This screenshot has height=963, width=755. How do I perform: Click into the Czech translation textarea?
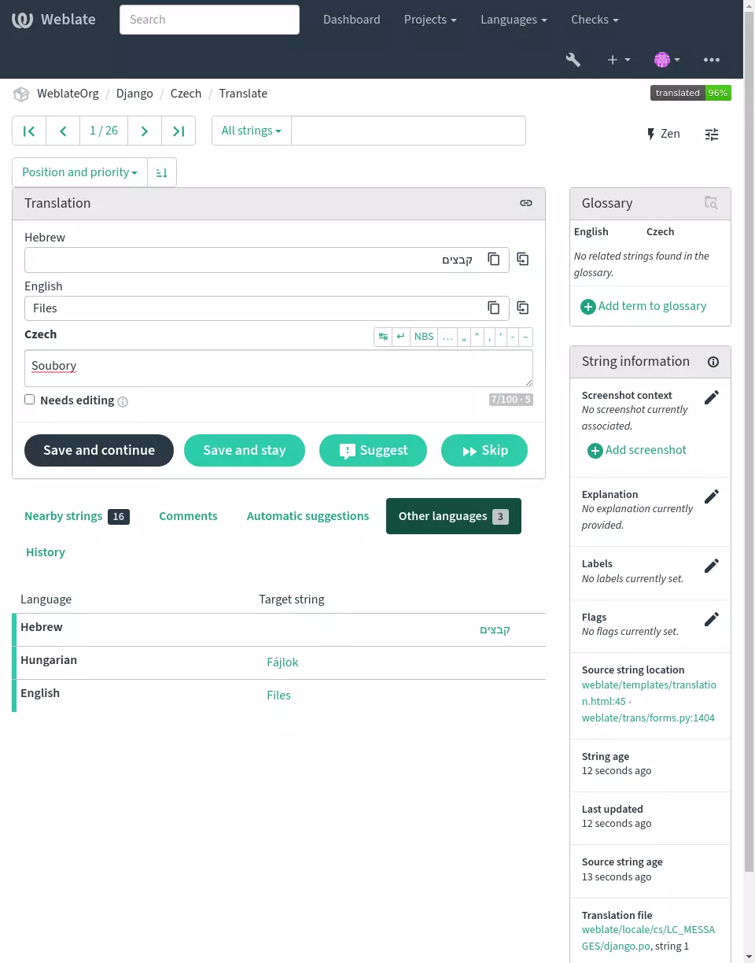tap(278, 368)
